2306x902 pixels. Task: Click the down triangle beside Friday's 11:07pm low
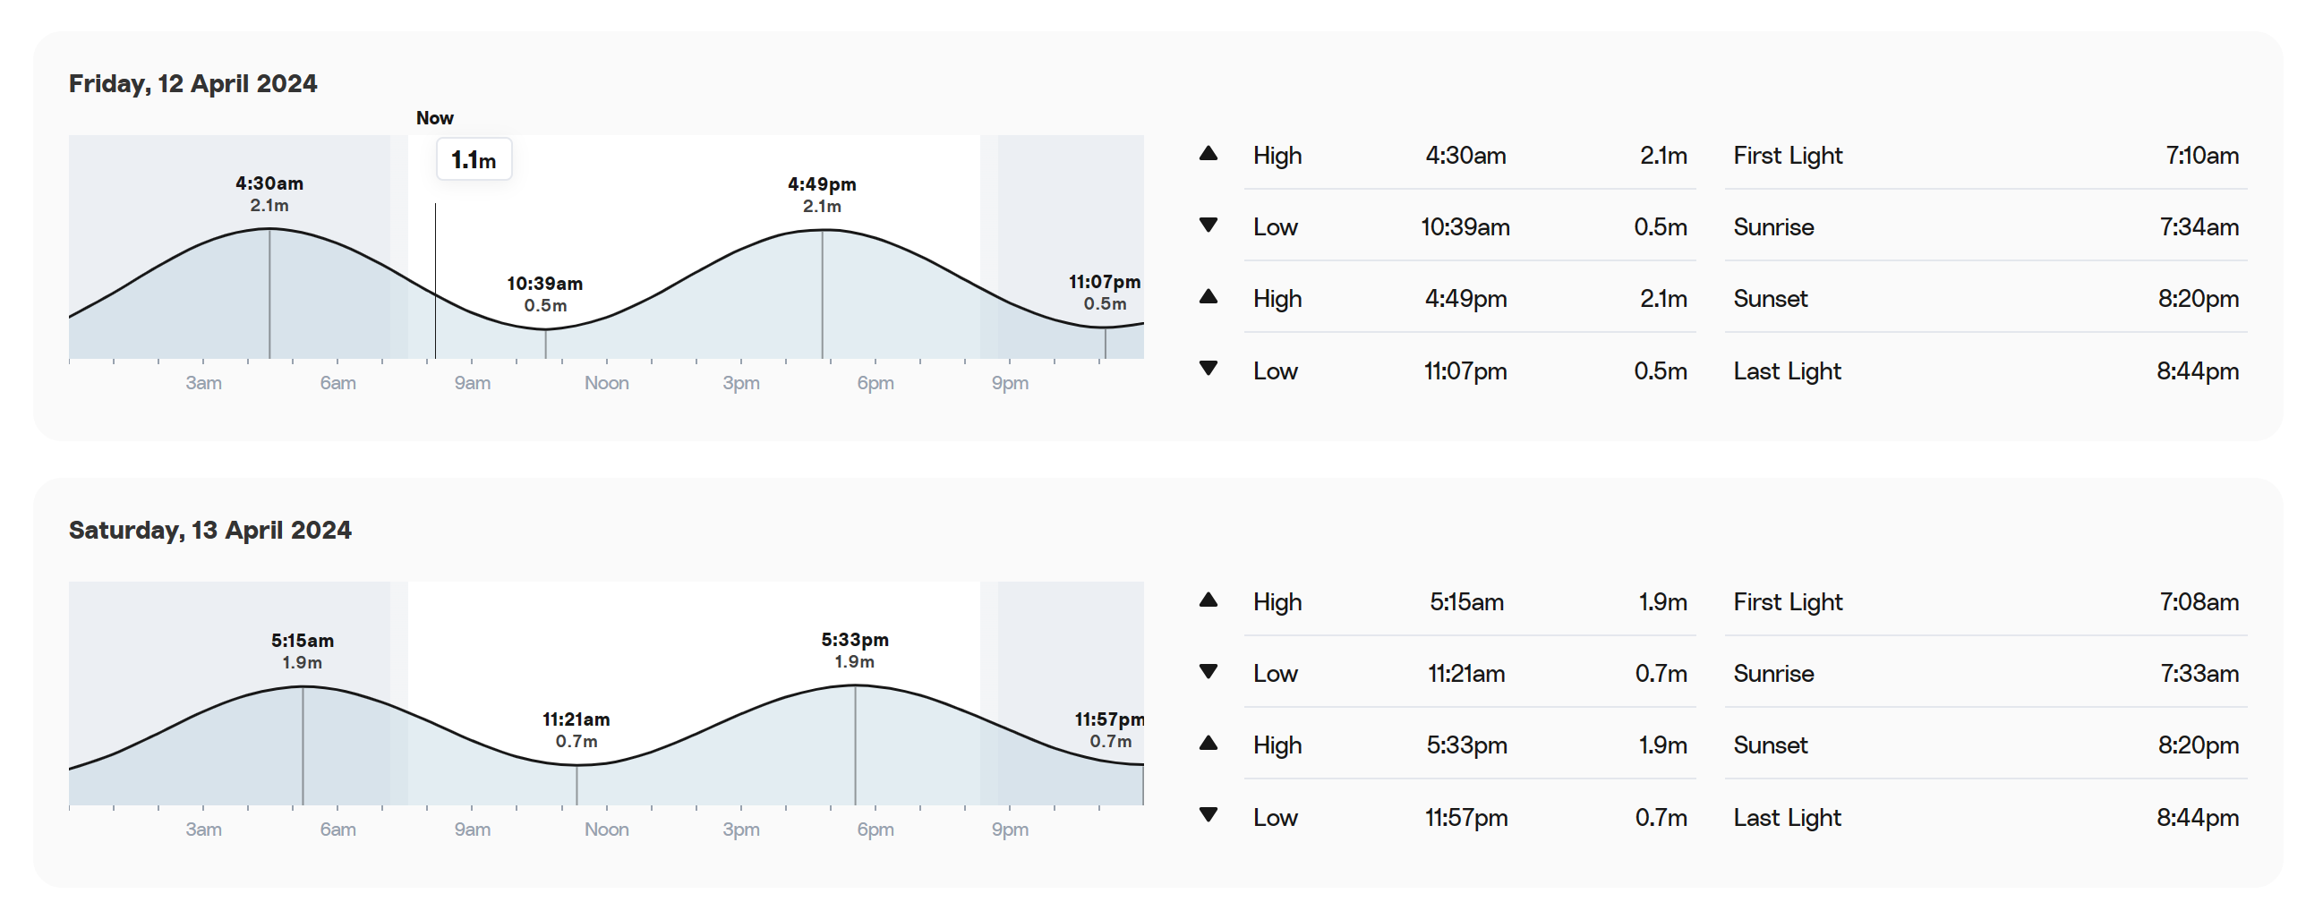coord(1209,369)
